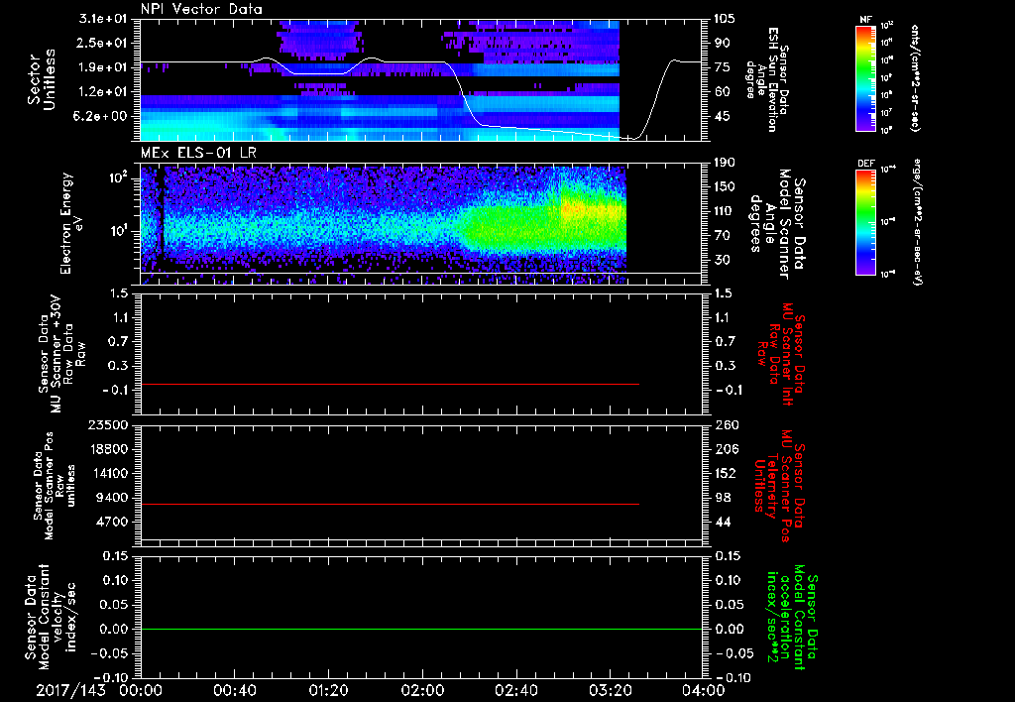Click the 70 scanner angle tick label

[723, 236]
